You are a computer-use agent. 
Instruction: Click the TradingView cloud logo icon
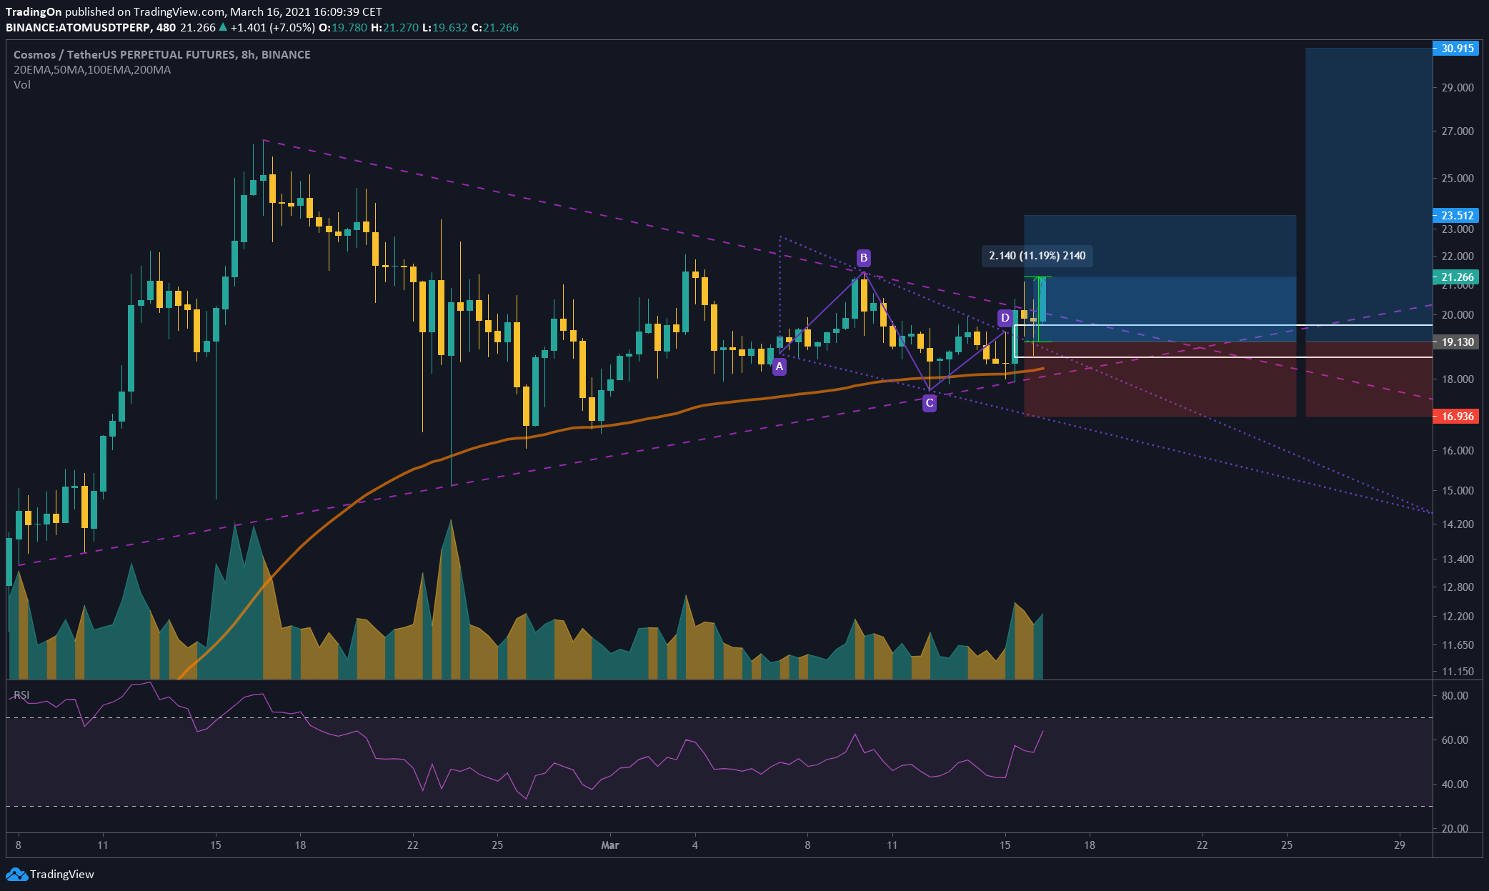click(x=17, y=874)
